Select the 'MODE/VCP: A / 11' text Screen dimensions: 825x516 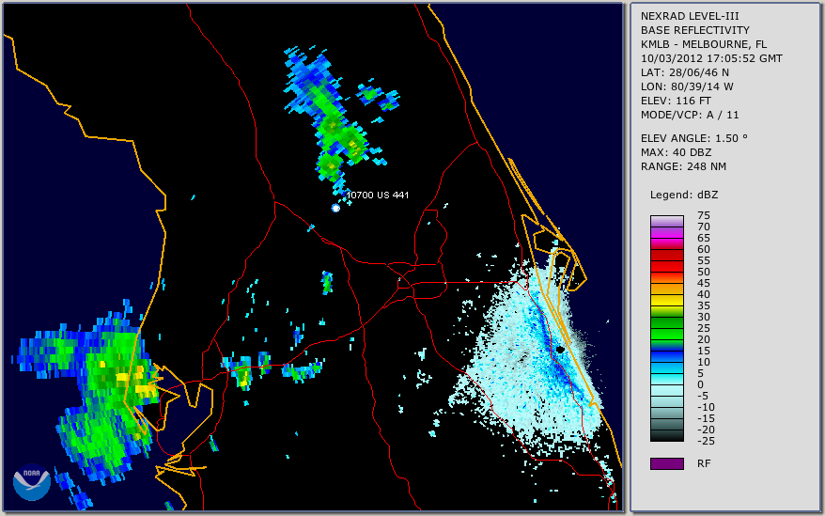(x=690, y=115)
